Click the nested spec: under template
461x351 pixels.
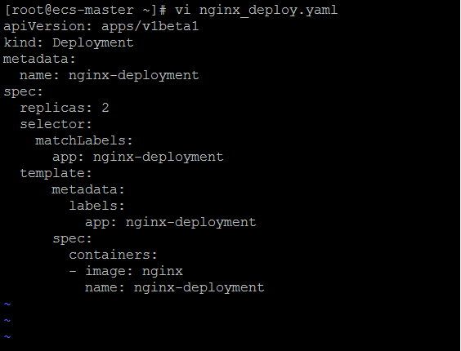(72, 238)
